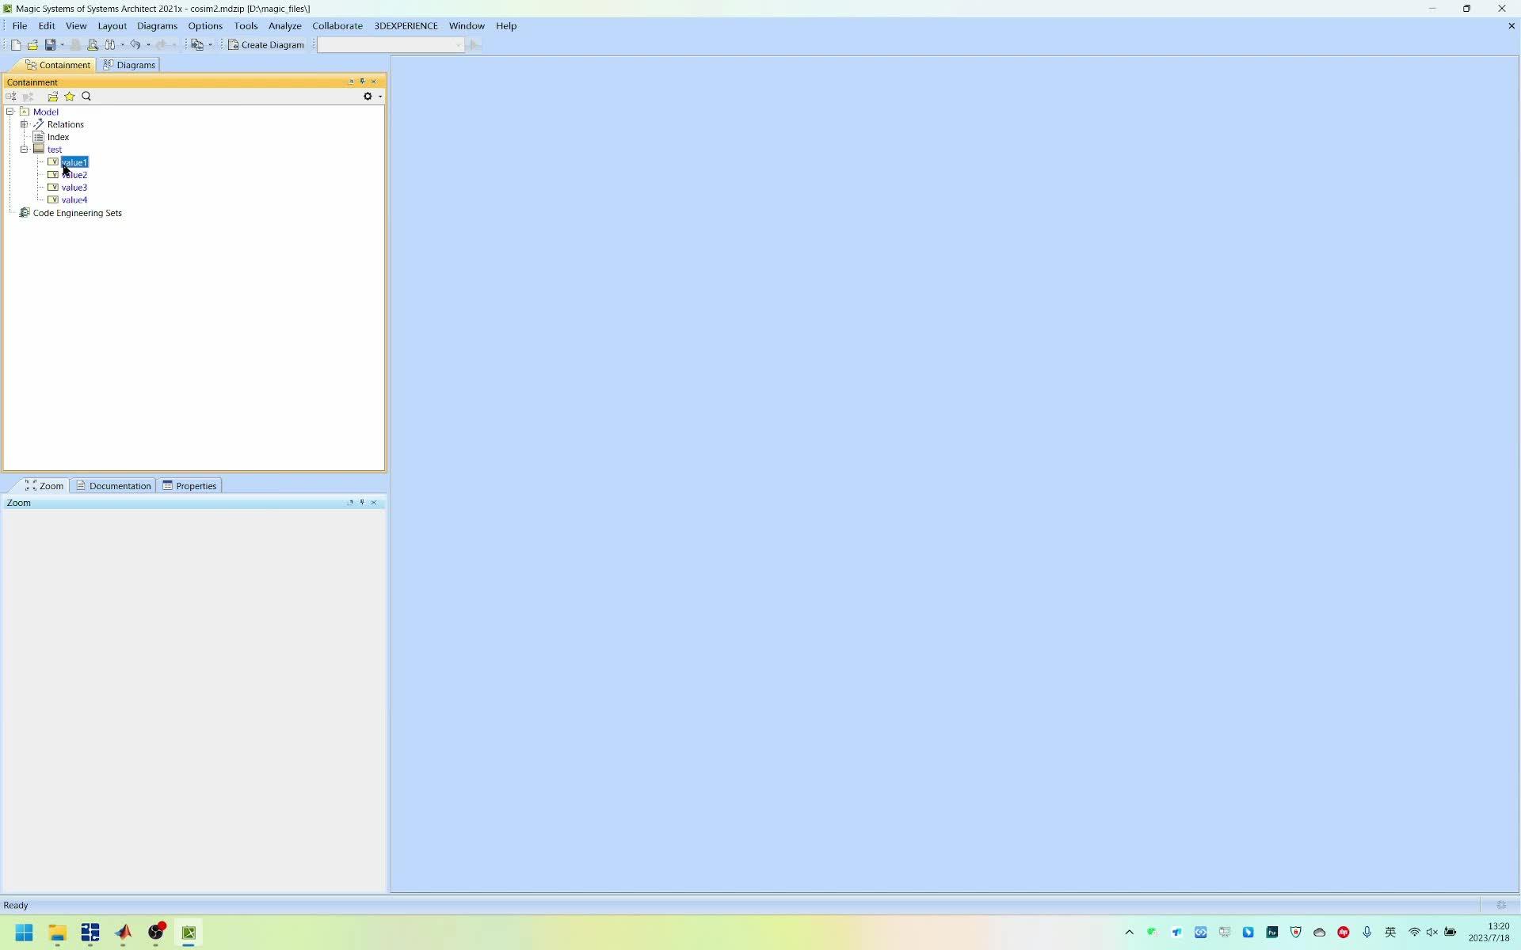
Task: Collapse the test package node
Action: 25,150
